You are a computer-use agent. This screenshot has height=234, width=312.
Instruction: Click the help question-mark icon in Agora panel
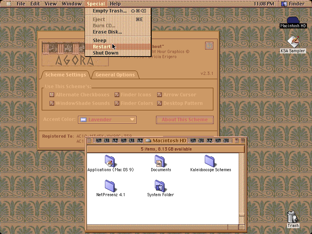click(x=209, y=46)
